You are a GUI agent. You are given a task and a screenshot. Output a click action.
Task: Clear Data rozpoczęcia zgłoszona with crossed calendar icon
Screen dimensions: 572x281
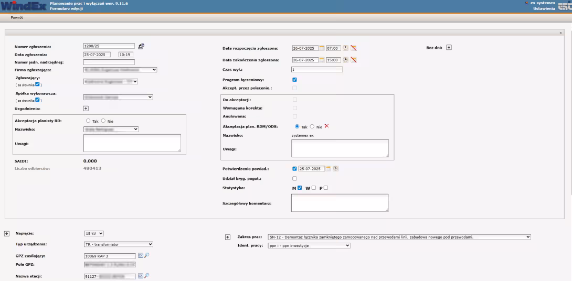click(x=353, y=48)
